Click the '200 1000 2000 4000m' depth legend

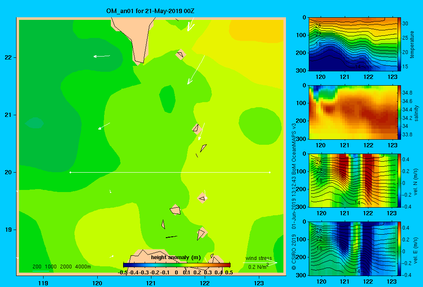pyautogui.click(x=61, y=267)
